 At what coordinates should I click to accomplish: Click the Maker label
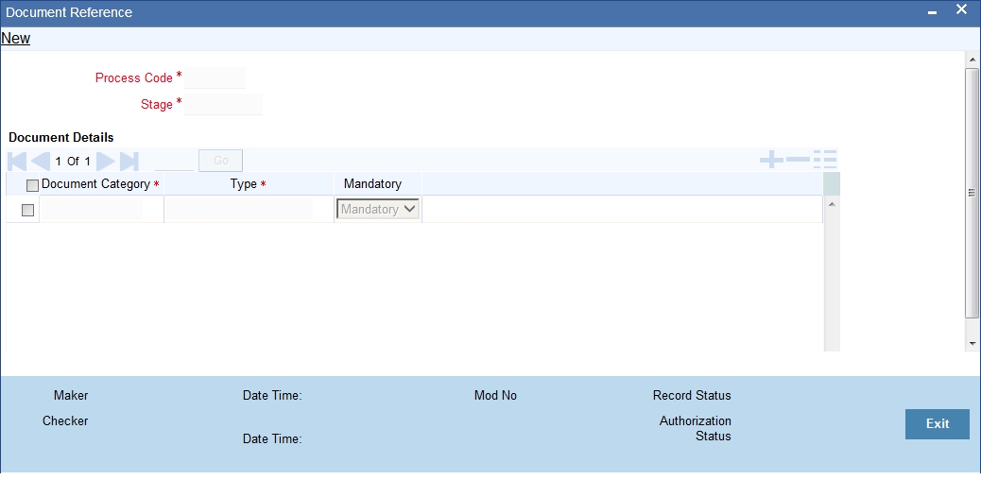coord(71,396)
